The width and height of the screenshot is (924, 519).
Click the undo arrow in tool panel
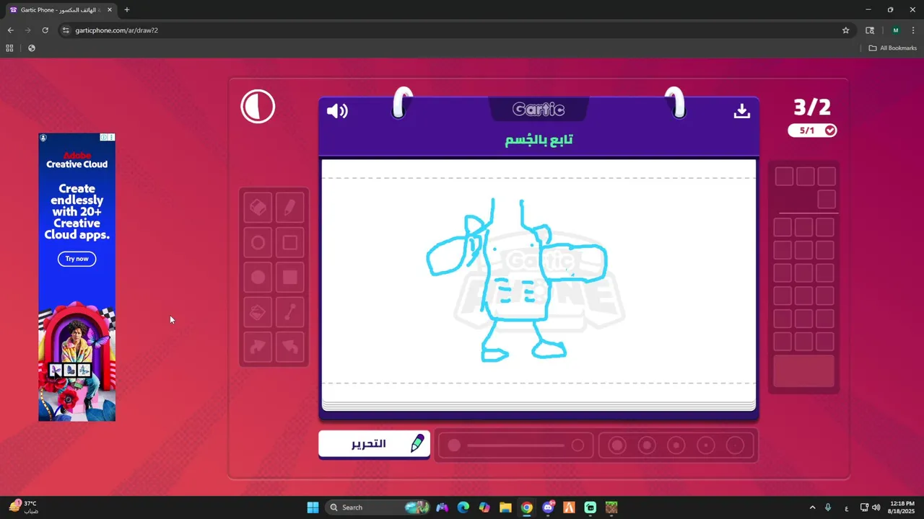[x=289, y=347]
